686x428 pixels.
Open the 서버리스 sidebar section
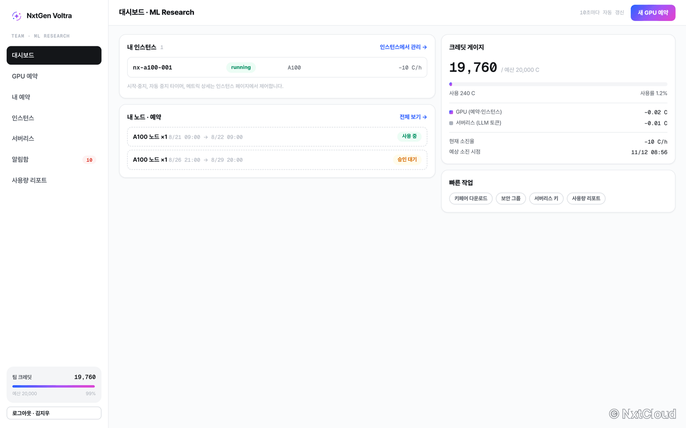[x=54, y=139]
